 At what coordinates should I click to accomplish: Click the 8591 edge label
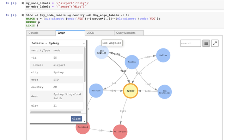click(113, 91)
